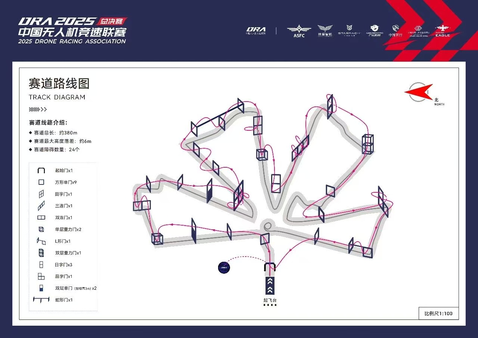Click the 双层单门 half-filled blue legend swatch
The image size is (478, 338).
(x=41, y=288)
